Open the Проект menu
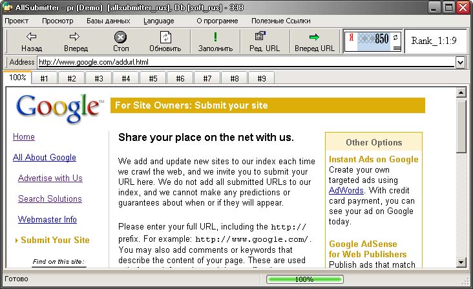 coord(17,21)
